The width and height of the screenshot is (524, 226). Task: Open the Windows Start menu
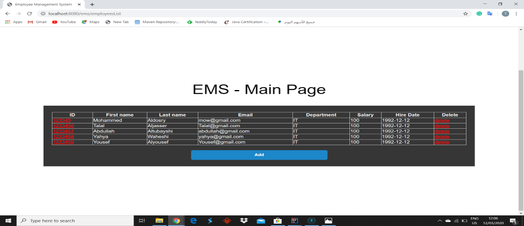pyautogui.click(x=8, y=221)
